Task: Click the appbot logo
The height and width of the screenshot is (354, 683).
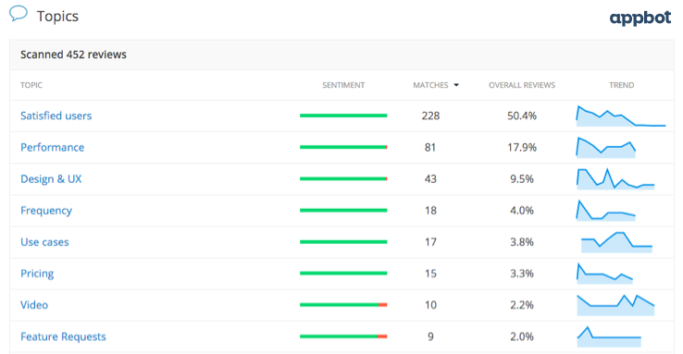Action: click(640, 18)
